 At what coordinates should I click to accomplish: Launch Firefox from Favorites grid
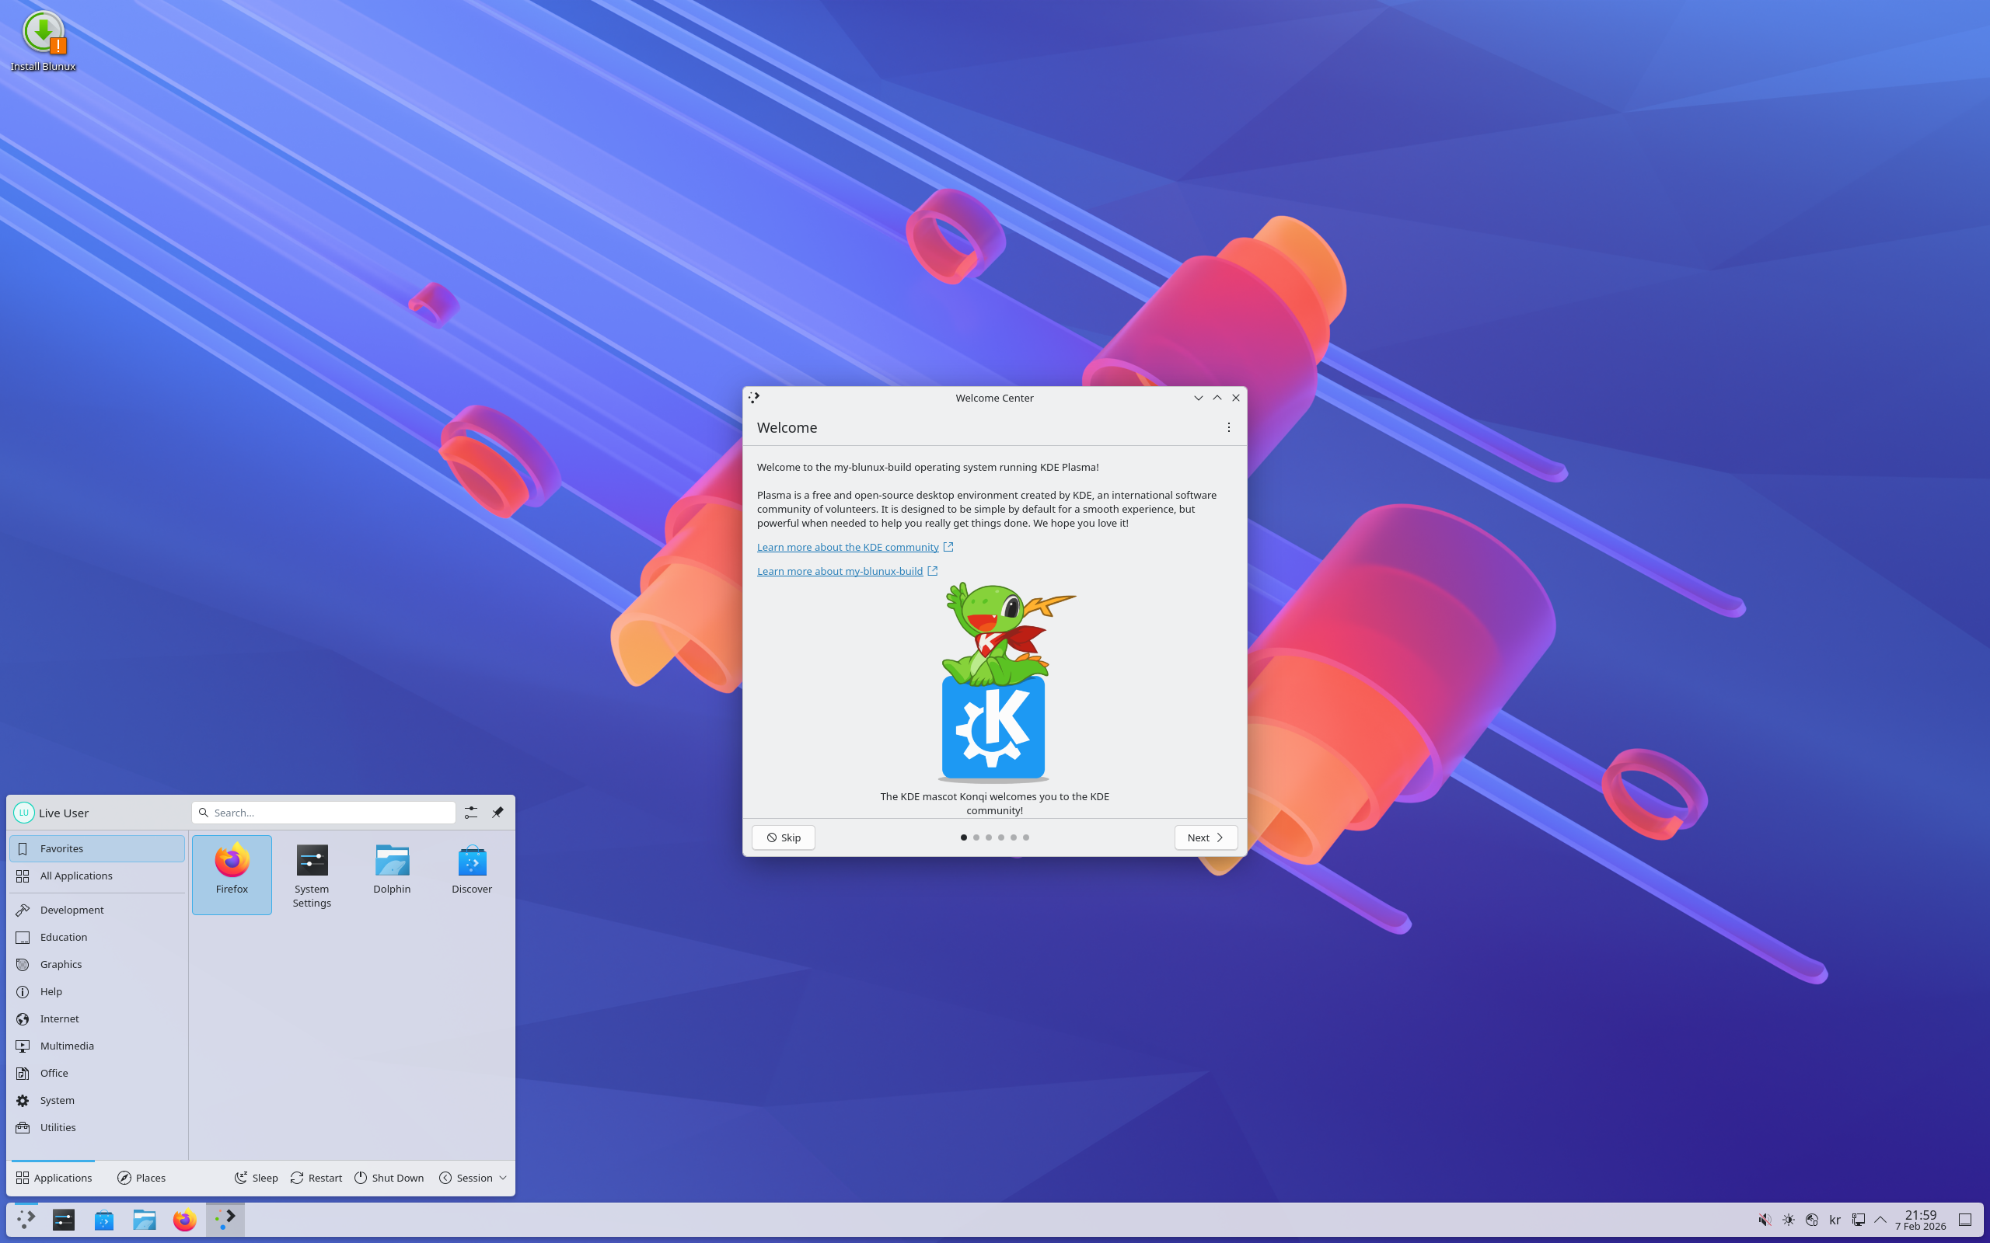pos(232,874)
